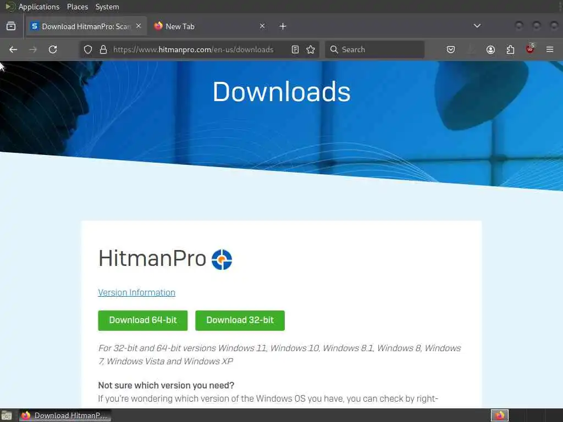
Task: Reload the HitmanPro downloads page
Action: point(53,49)
